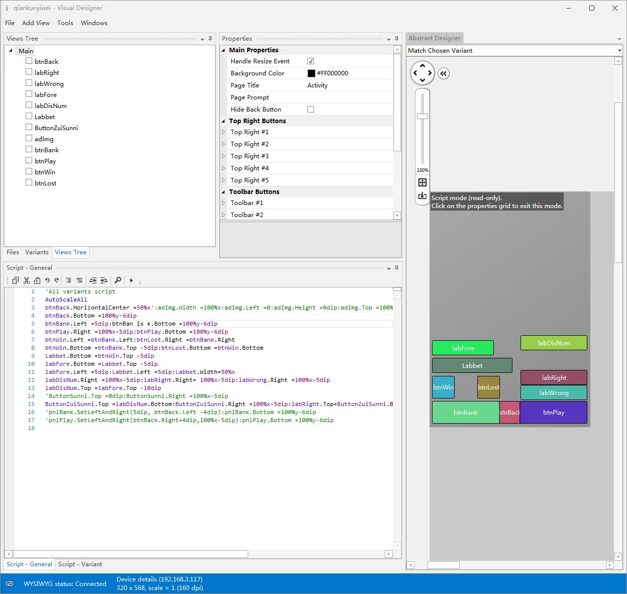The image size is (627, 594).
Task: Click the fit-to-view icon below zoom slider
Action: point(423,182)
